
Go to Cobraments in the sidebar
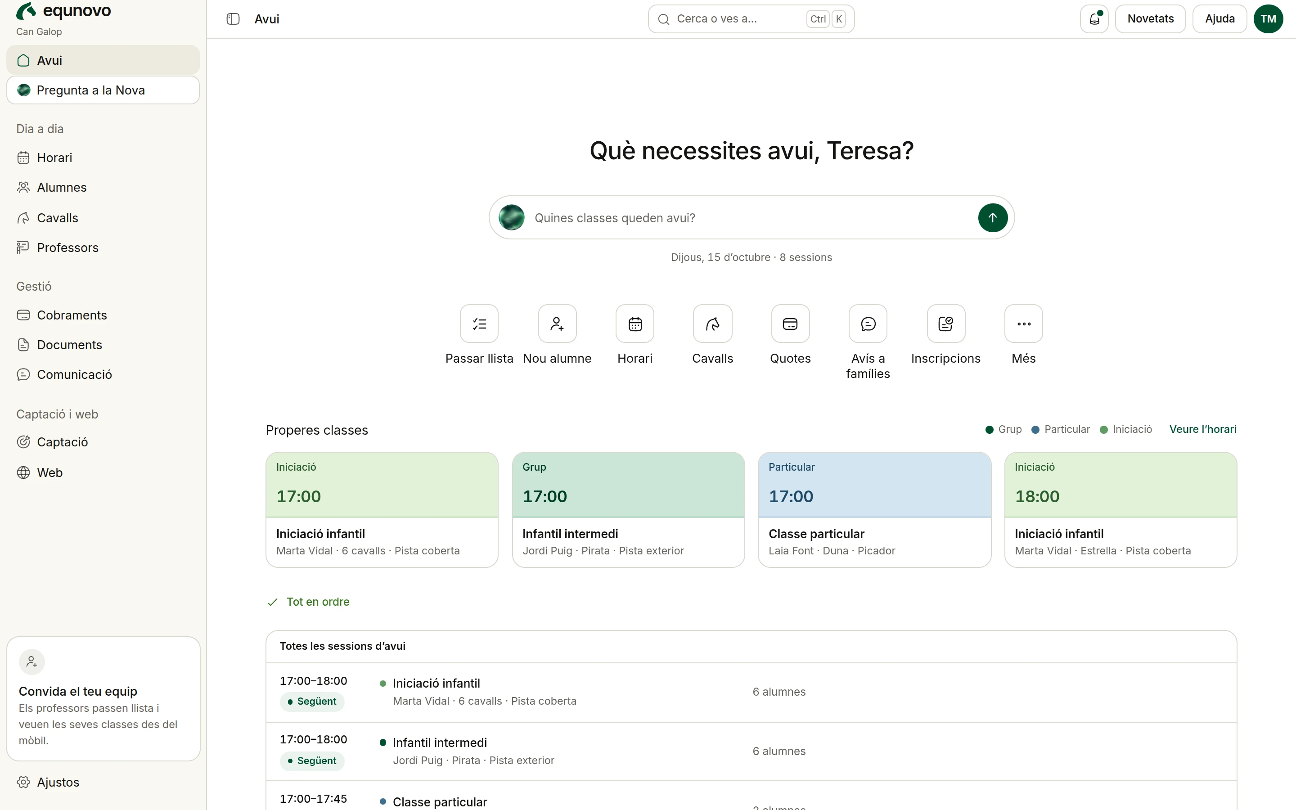pos(103,315)
